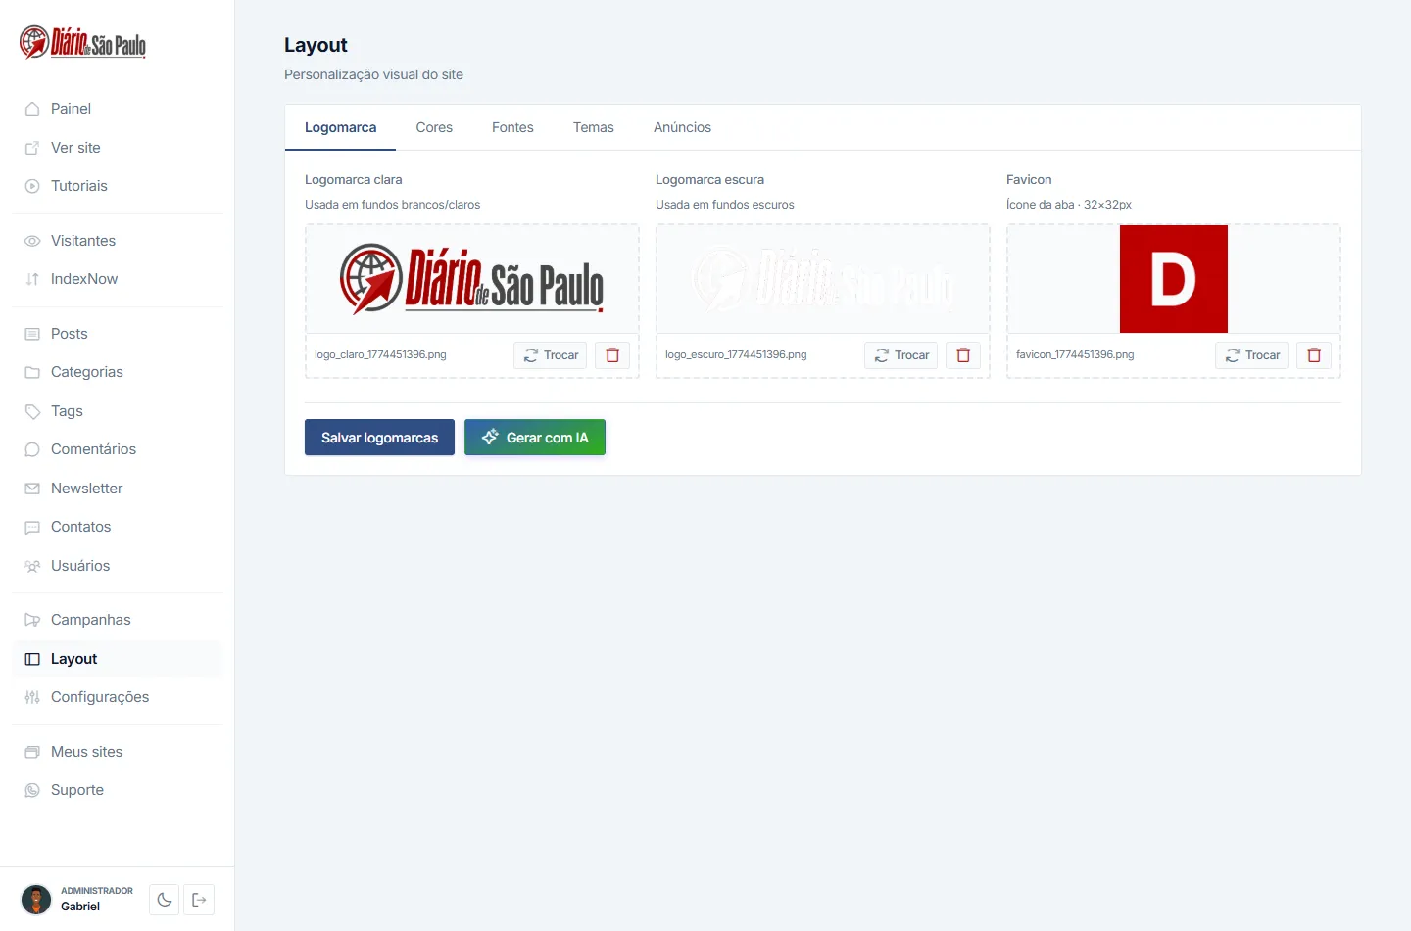
Task: Click the red D favicon preview
Action: click(1174, 279)
